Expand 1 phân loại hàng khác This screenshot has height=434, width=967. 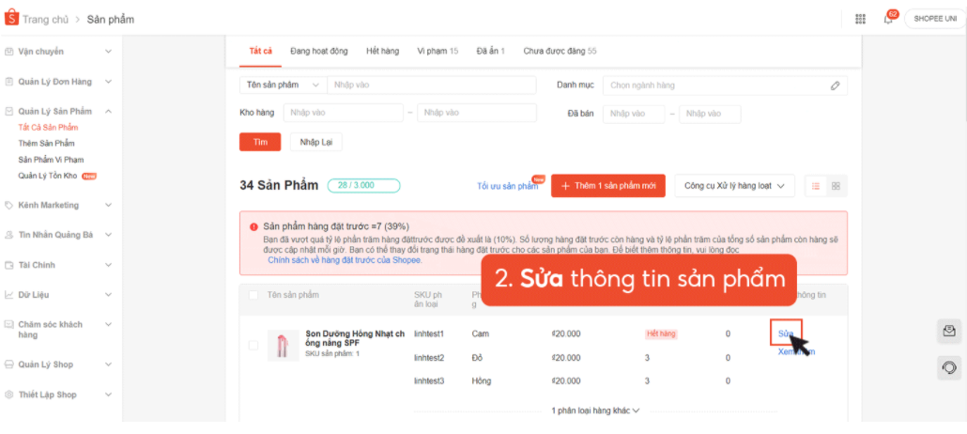pyautogui.click(x=595, y=411)
